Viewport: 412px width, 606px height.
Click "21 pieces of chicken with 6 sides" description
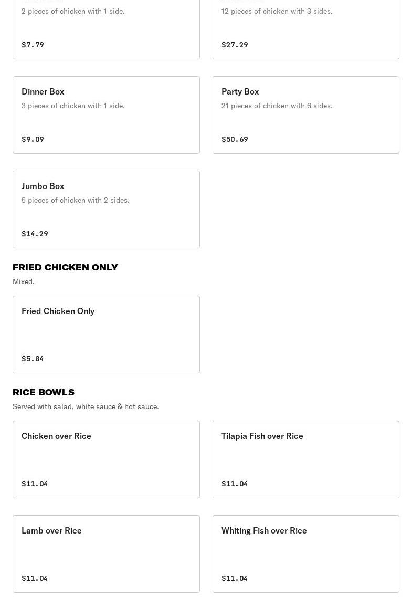(277, 106)
